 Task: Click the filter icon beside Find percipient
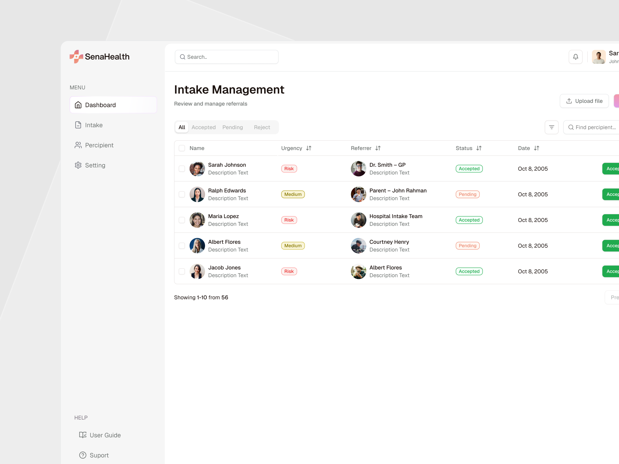coord(552,127)
